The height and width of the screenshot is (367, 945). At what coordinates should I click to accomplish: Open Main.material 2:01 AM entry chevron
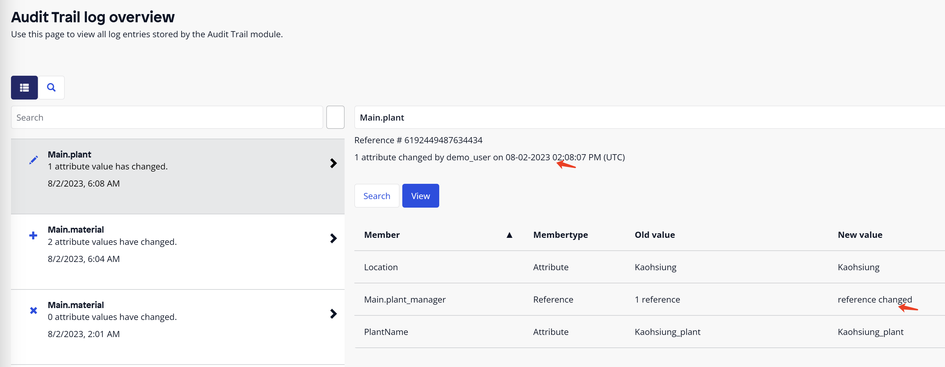point(333,314)
